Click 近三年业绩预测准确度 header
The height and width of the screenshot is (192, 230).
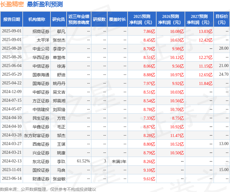(x=79, y=19)
